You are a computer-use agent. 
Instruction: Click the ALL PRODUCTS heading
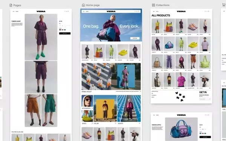coord(161,15)
